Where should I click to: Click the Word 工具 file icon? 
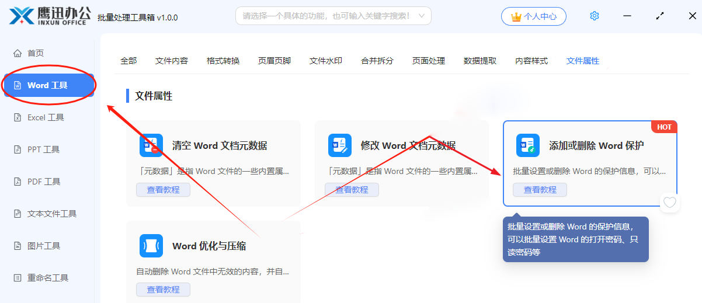18,85
